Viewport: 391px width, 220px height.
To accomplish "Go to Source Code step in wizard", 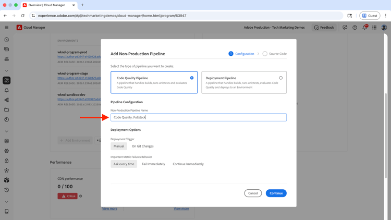I will (275, 54).
